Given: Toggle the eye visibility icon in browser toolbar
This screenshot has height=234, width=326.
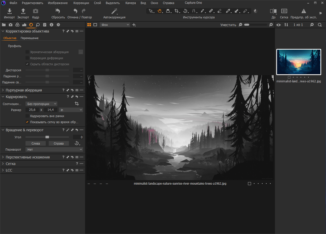Looking at the screenshot, I should pyautogui.click(x=279, y=25).
